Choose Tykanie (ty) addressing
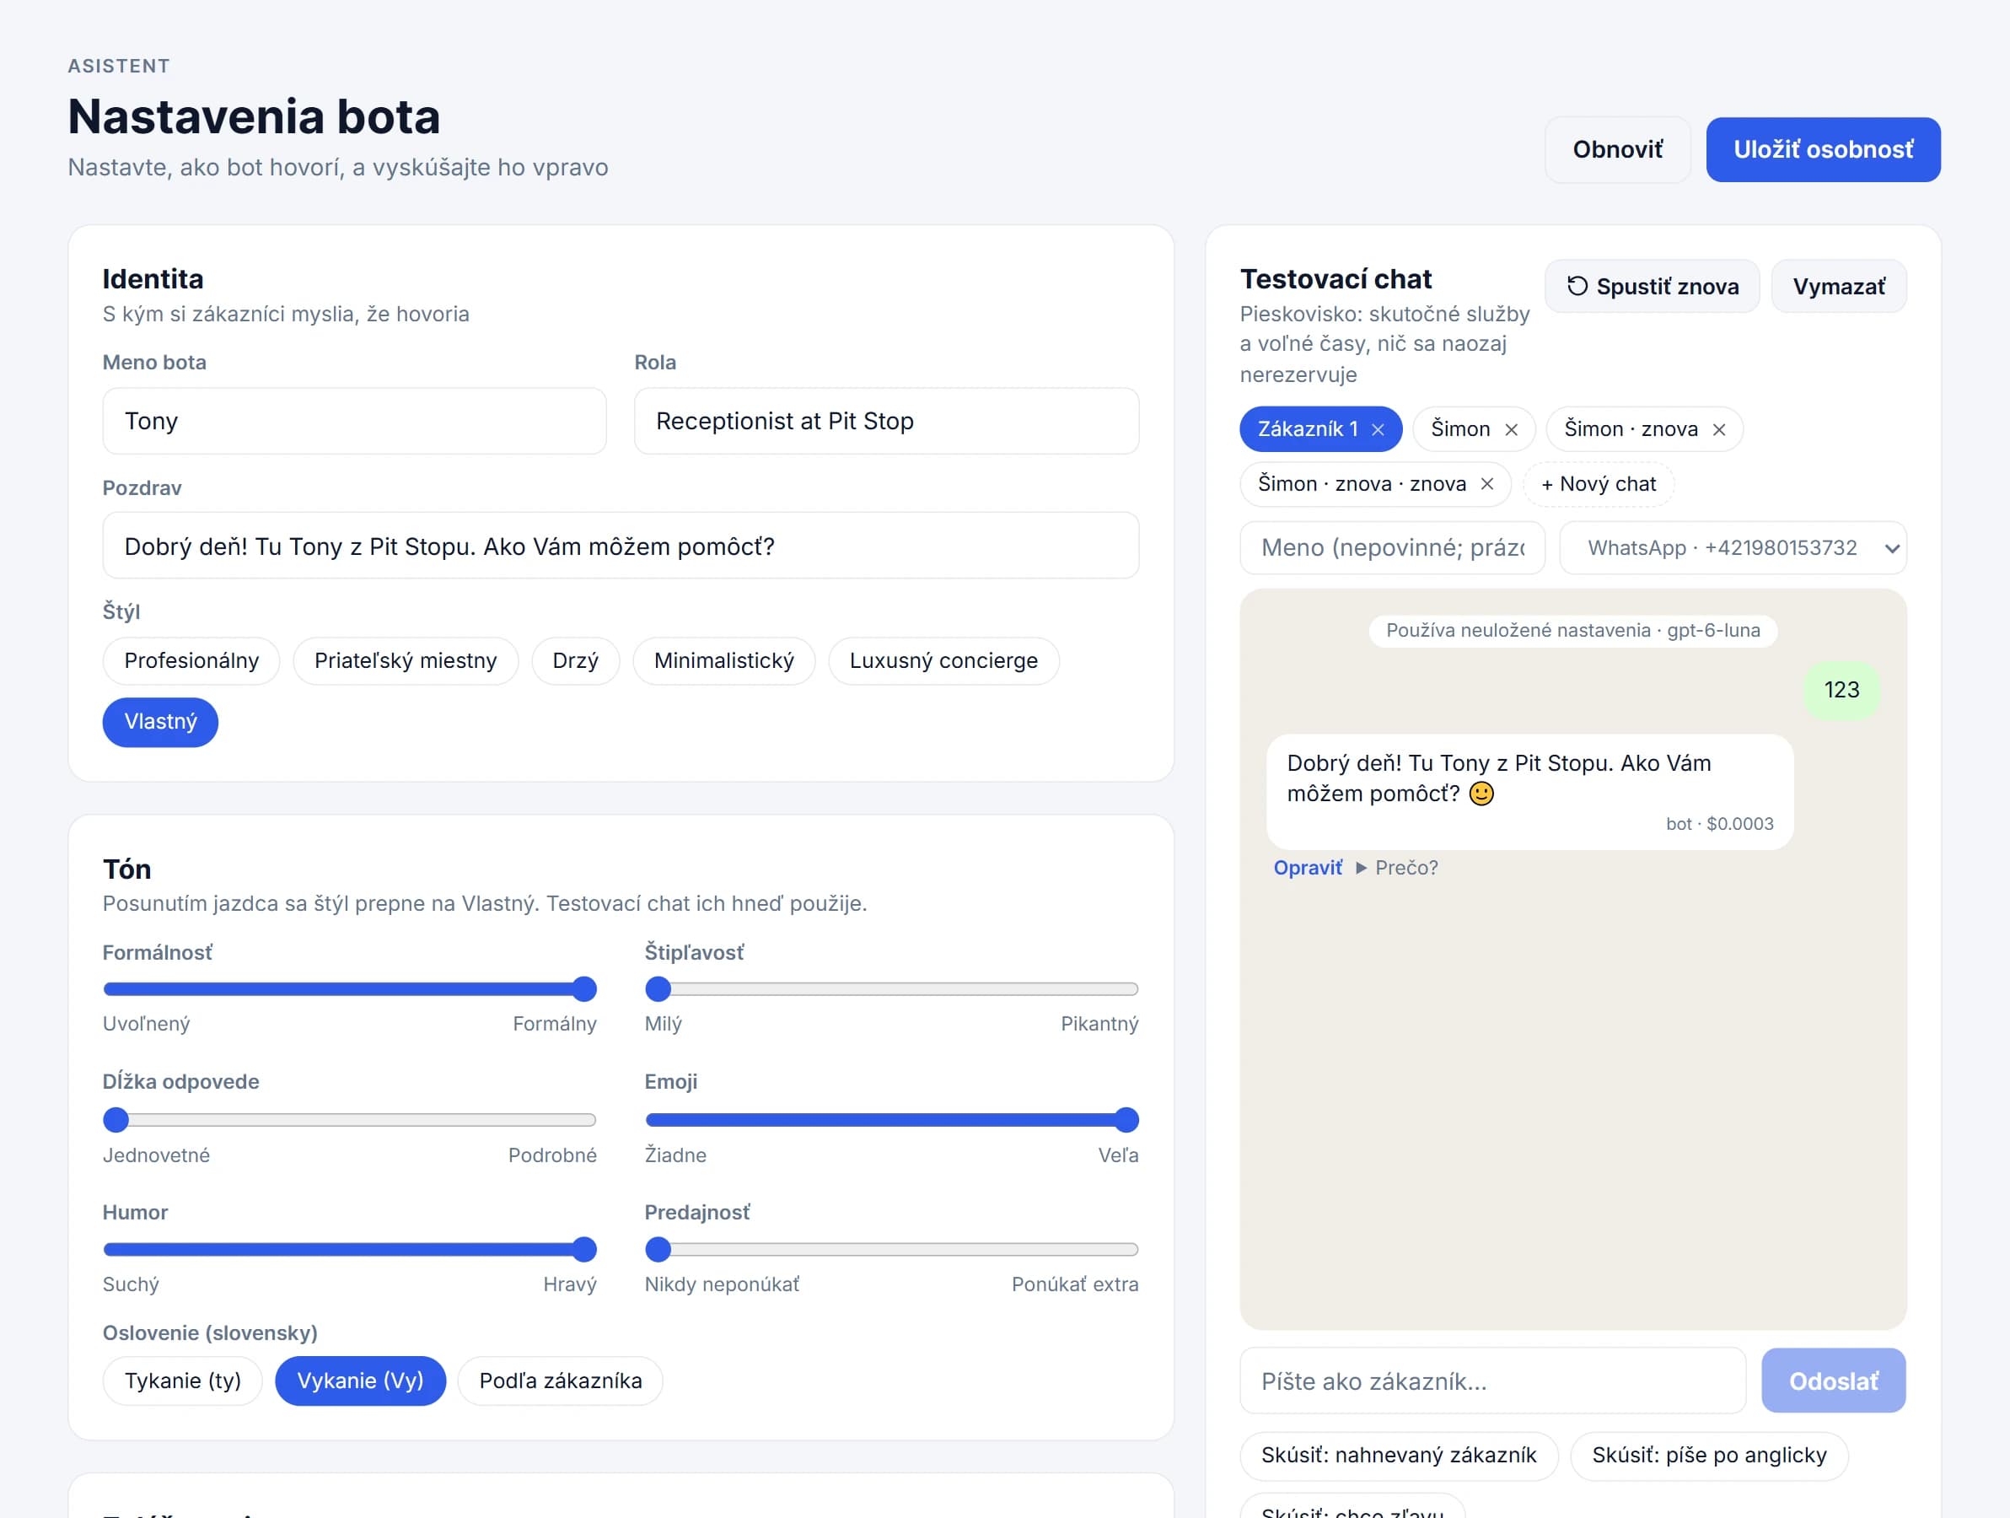The height and width of the screenshot is (1518, 2010). pyautogui.click(x=183, y=1381)
